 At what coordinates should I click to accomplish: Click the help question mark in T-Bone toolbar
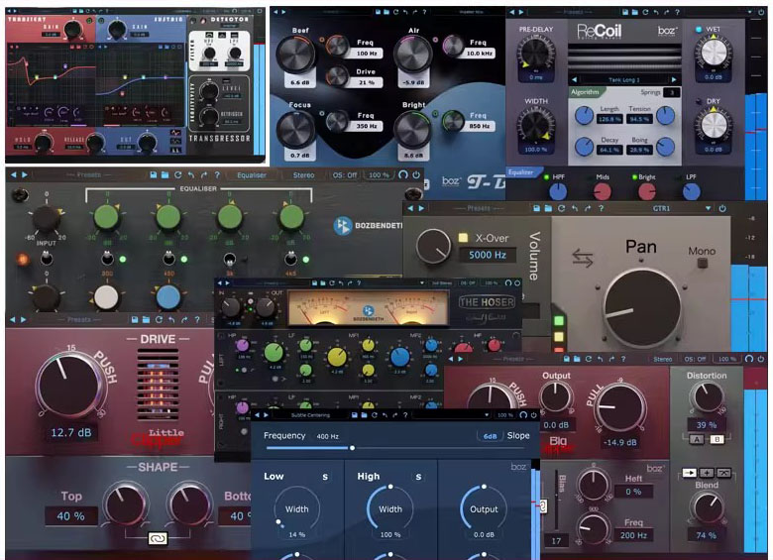pyautogui.click(x=423, y=12)
